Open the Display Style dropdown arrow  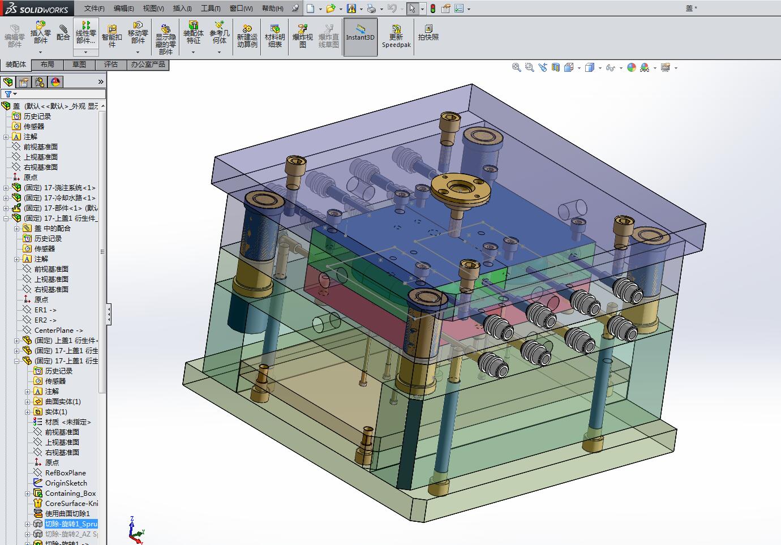(x=600, y=68)
